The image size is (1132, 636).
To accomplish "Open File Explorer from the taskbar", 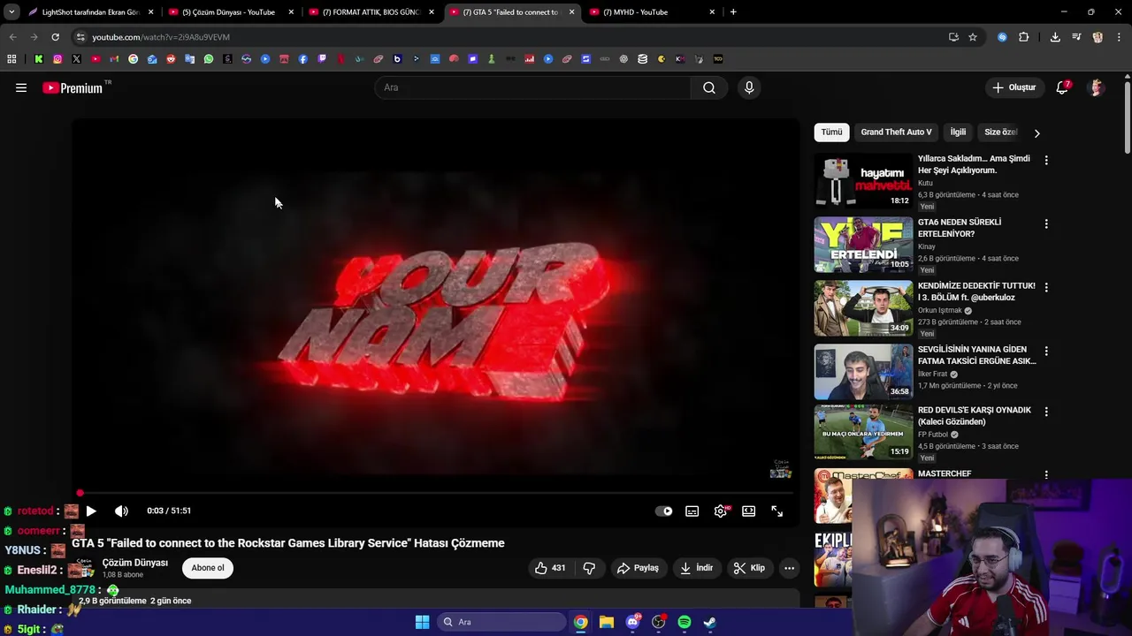I will coord(607,622).
